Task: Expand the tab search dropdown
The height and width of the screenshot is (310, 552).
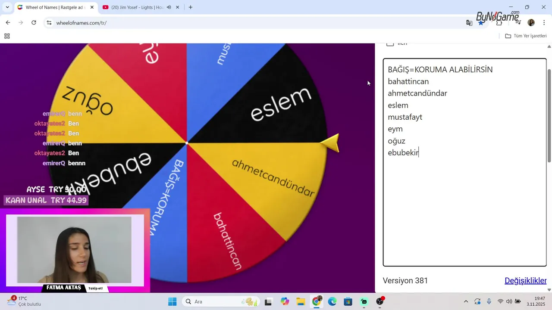Action: tap(7, 7)
